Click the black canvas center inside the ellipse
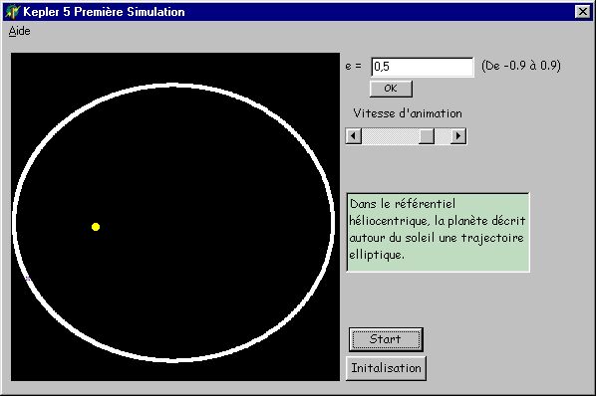The image size is (596, 396). [x=173, y=222]
